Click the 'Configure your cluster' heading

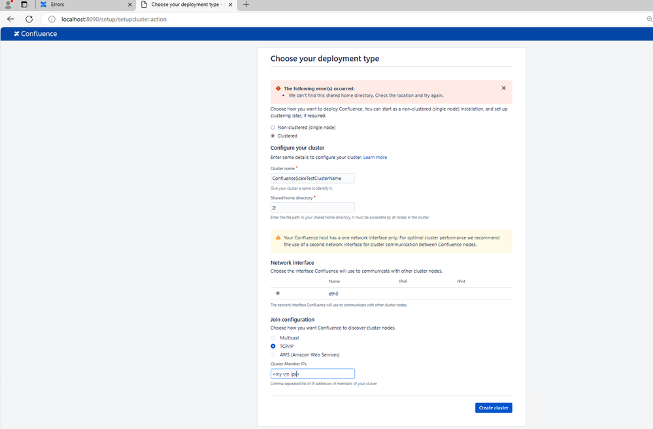297,148
